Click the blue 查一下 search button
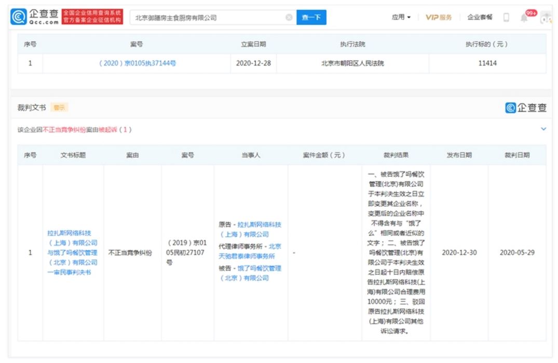 tap(311, 17)
